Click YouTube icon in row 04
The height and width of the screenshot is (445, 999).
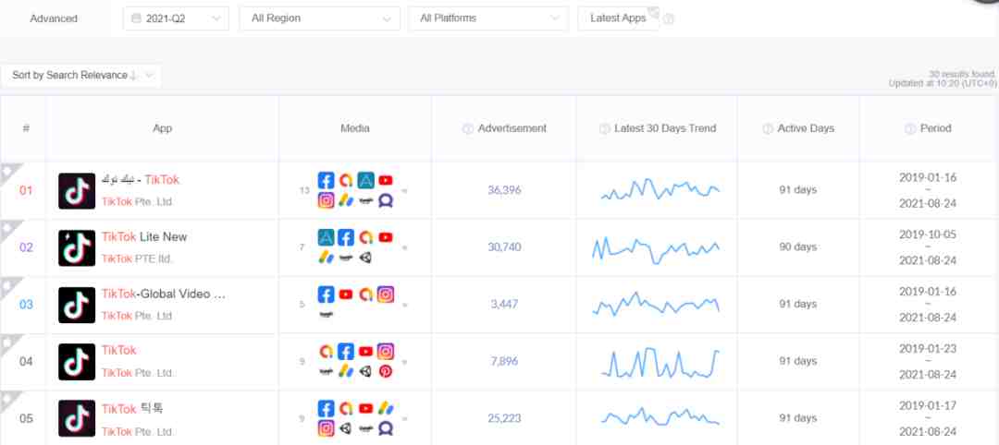(365, 351)
